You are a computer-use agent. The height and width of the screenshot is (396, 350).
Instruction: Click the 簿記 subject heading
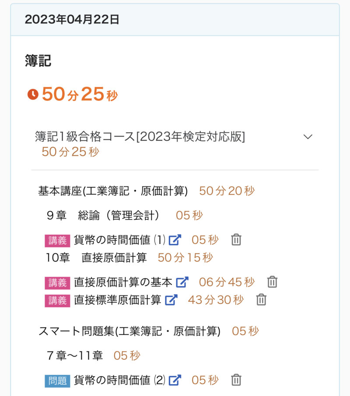(38, 61)
